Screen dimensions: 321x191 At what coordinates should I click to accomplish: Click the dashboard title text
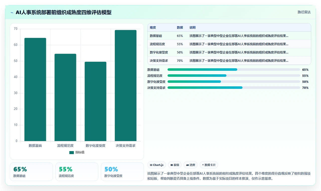click(63, 12)
